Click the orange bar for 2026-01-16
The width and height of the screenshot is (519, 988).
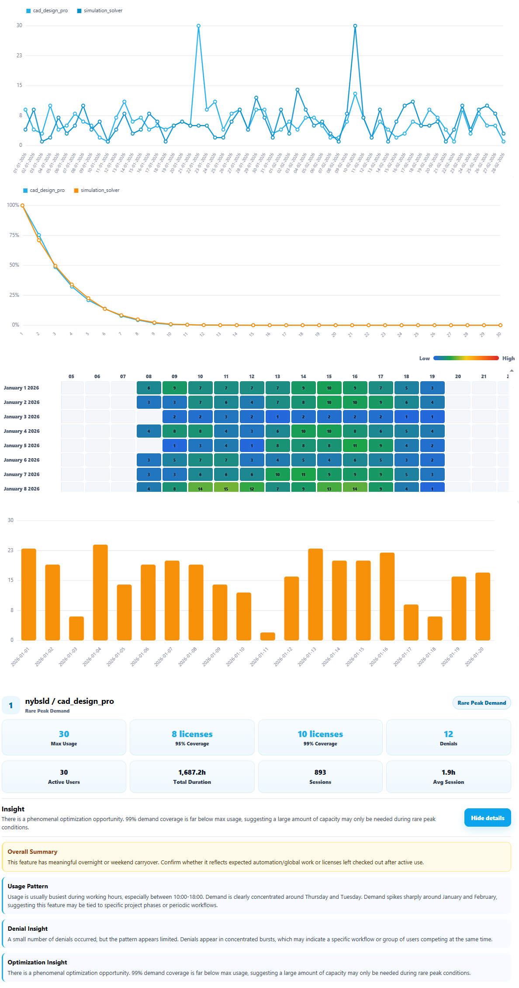pyautogui.click(x=387, y=596)
